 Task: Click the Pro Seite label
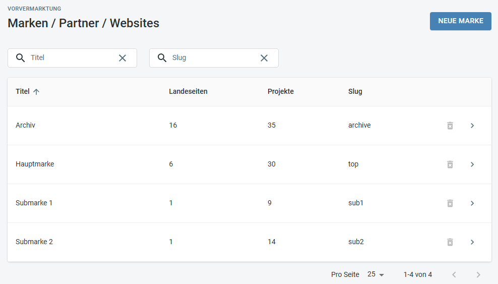(x=345, y=274)
